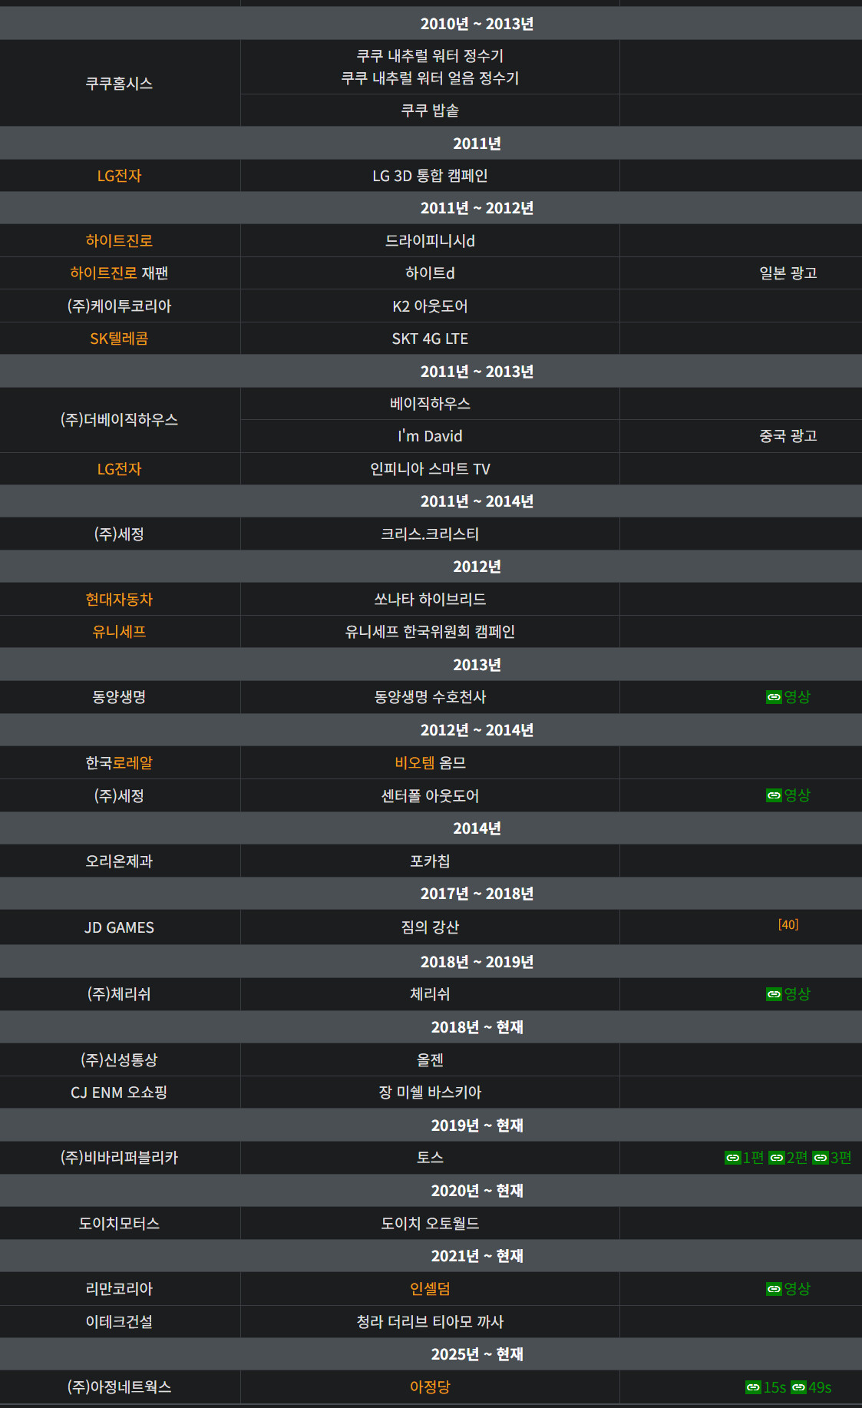The height and width of the screenshot is (1408, 862).
Task: Click the link icon beside 동양생명 수호천사 영상
Action: click(x=773, y=697)
